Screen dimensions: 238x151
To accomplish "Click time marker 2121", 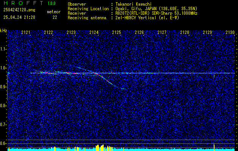I will tap(26, 32).
